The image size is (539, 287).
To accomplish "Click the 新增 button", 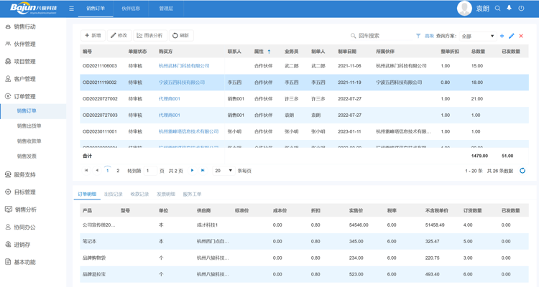I will [x=93, y=35].
